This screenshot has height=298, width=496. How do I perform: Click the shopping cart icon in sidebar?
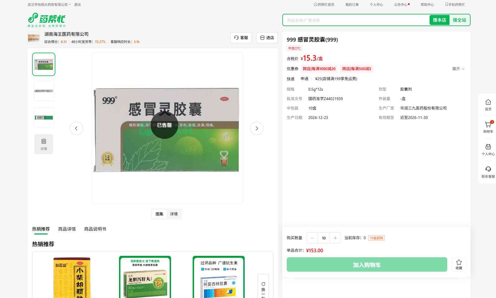pyautogui.click(x=488, y=125)
